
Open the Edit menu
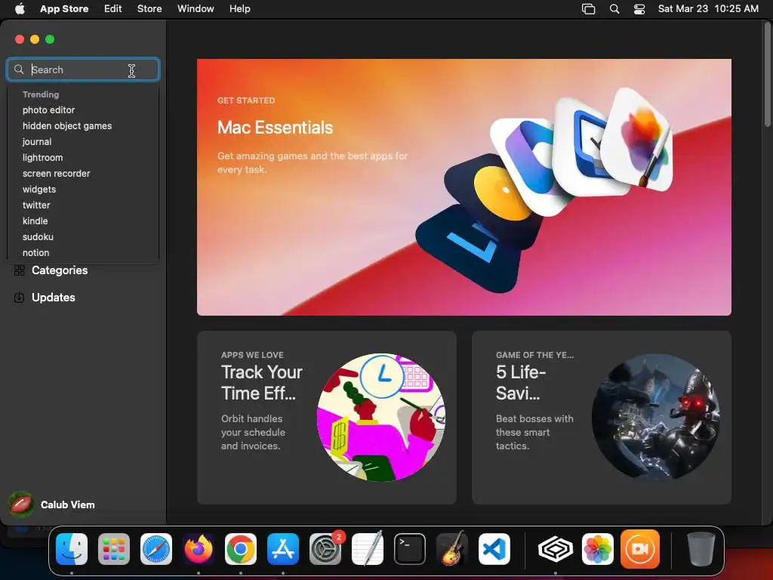113,8
